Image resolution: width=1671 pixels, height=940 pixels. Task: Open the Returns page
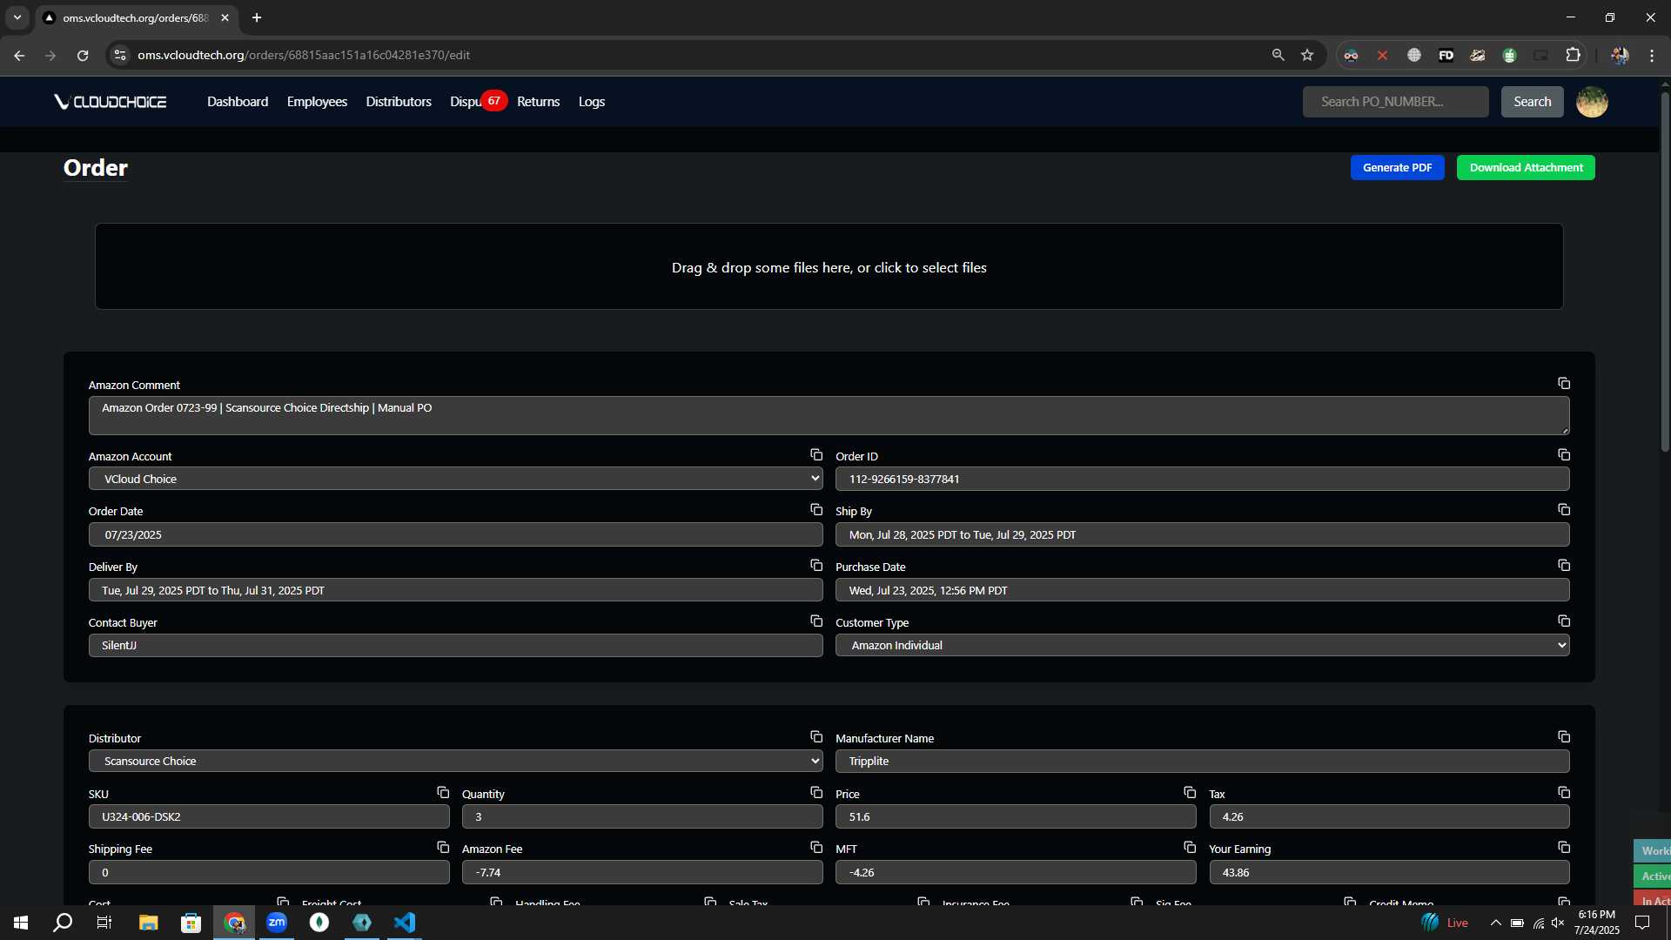(x=538, y=102)
